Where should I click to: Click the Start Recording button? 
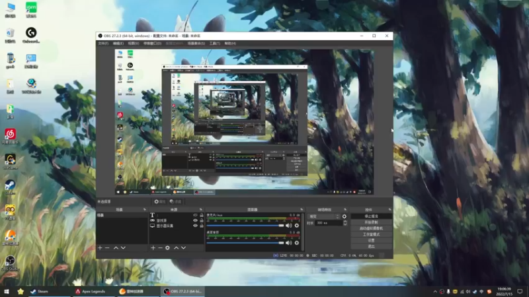pyautogui.click(x=371, y=222)
